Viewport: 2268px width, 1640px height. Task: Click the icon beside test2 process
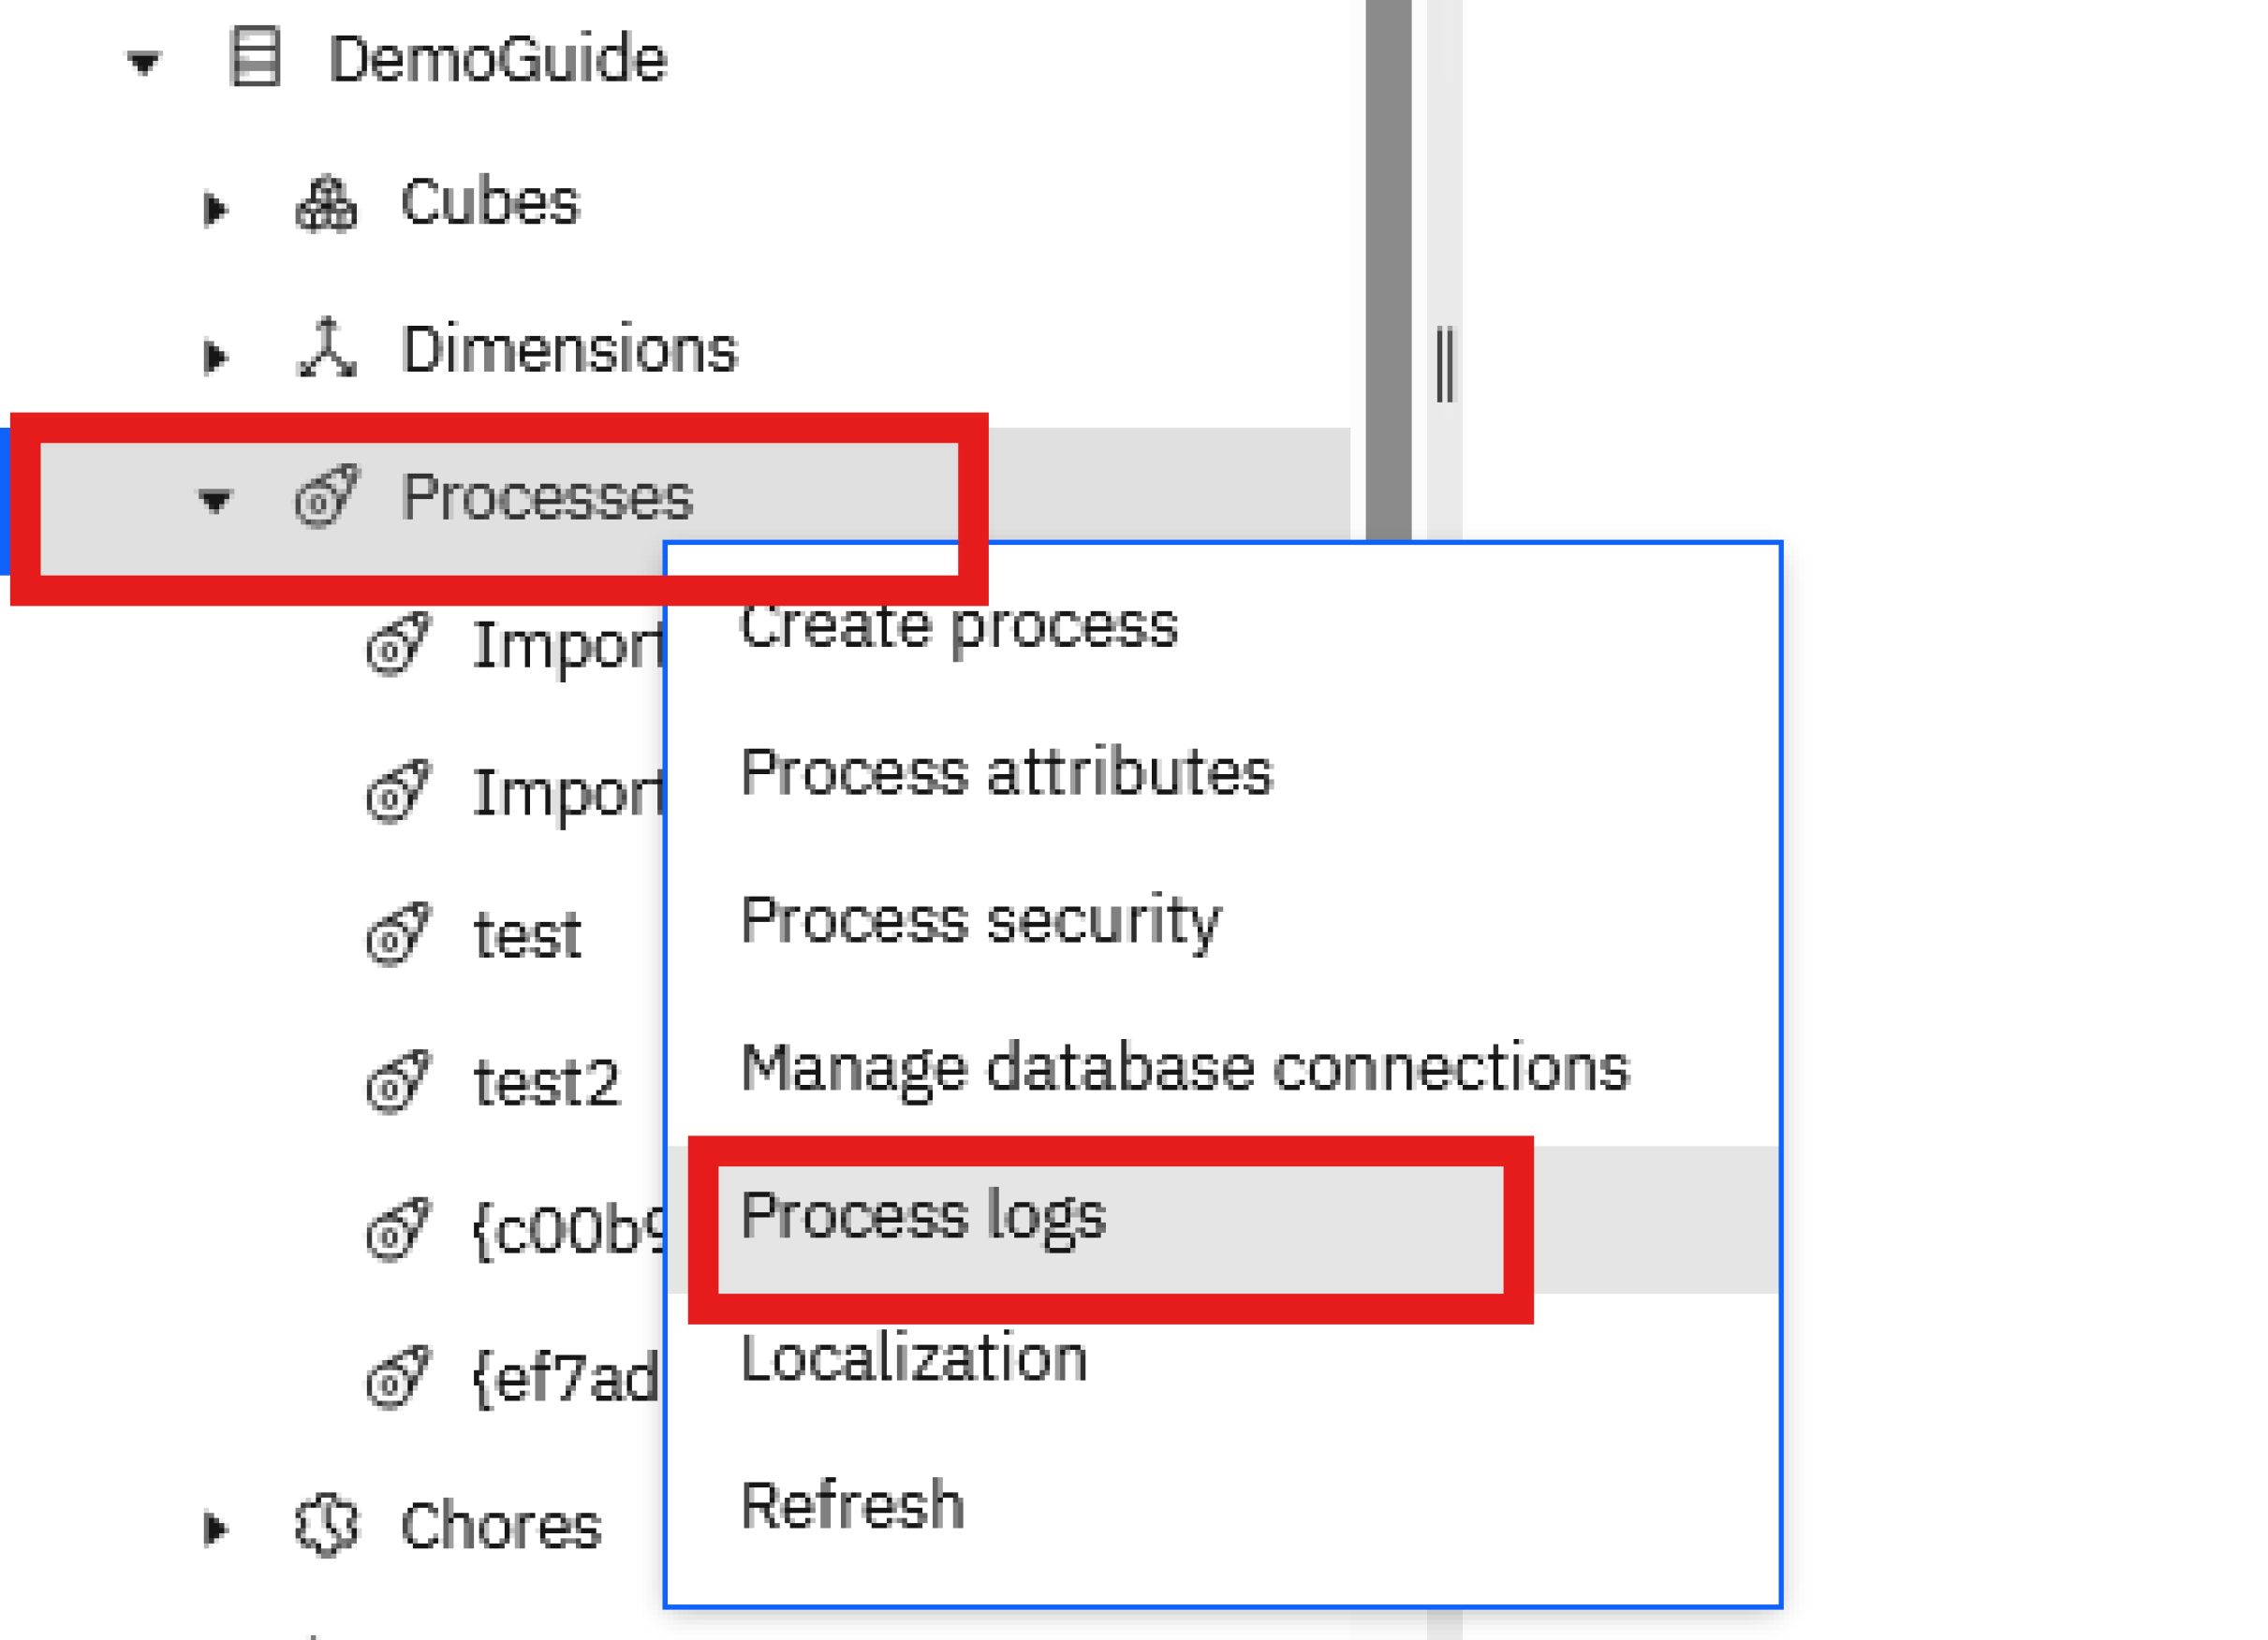click(x=398, y=1082)
